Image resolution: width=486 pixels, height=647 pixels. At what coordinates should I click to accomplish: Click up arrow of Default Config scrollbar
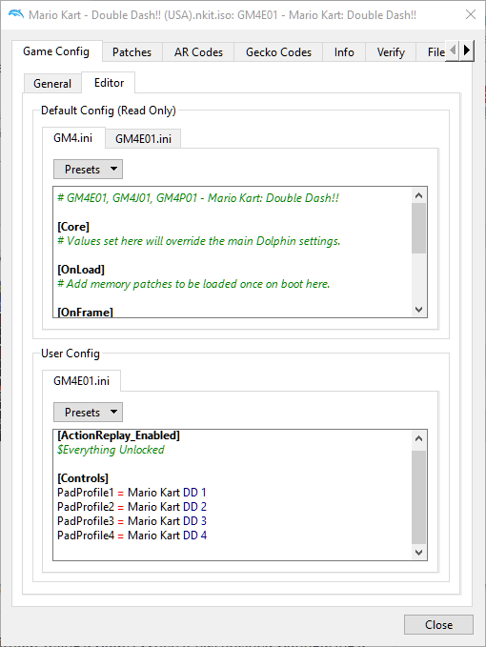pos(418,195)
